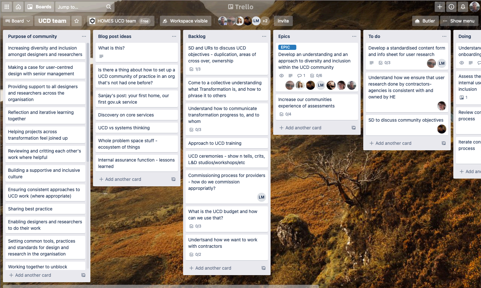Click LM avatar on Commissioning process card
The image size is (481, 288).
pyautogui.click(x=262, y=197)
